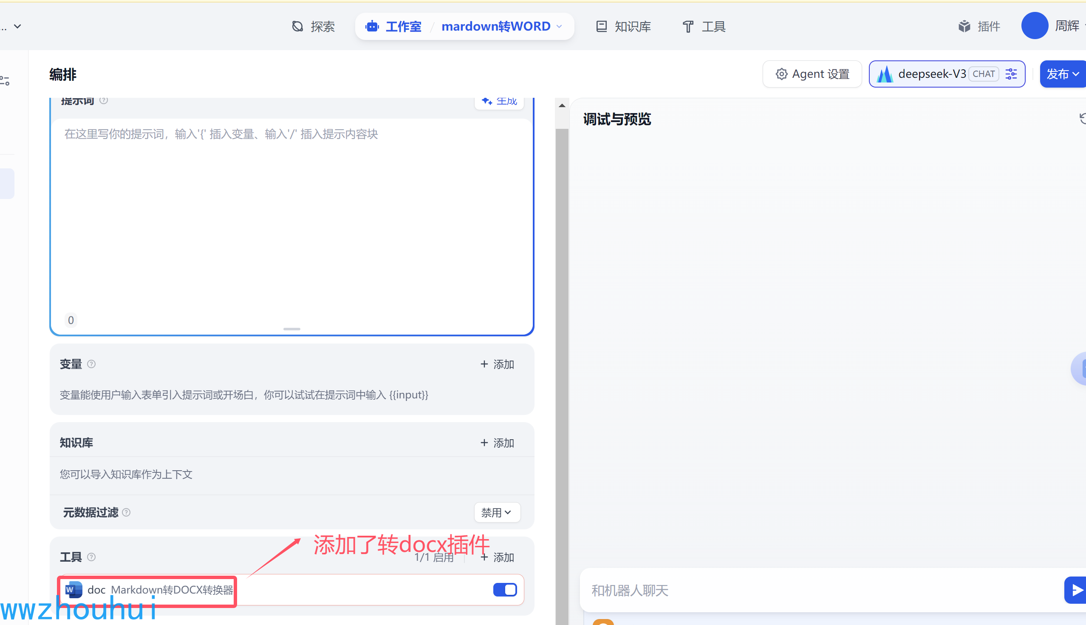Click scrollbar up arrow of editor panel
The height and width of the screenshot is (625, 1086).
(562, 105)
